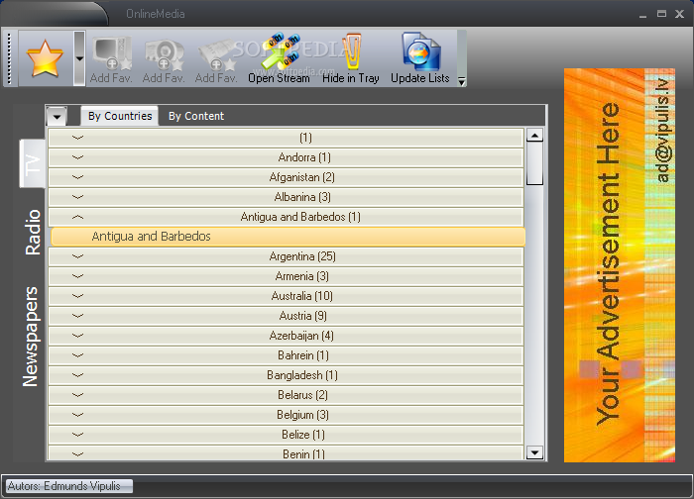Image resolution: width=694 pixels, height=499 pixels.
Task: Expand the Bahrein (1) group
Action: [x=286, y=355]
